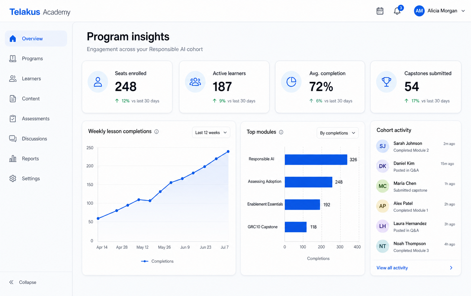Viewport: 471px width, 296px height.
Task: Click the Capstones submitted trophy icon
Action: pos(386,82)
